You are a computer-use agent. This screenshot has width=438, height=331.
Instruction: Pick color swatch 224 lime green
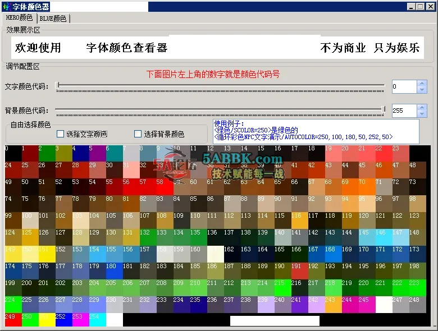click(x=13, y=305)
